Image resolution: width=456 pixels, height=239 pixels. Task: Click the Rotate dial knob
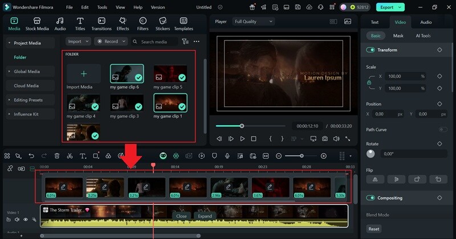click(370, 154)
